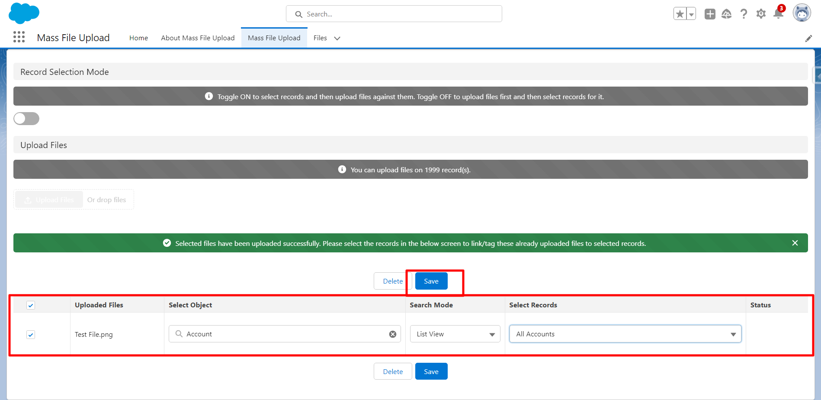Click the Upload Files button
821x400 pixels.
pos(49,200)
